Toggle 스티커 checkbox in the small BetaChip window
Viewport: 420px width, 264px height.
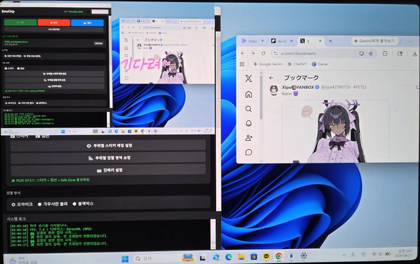pos(9,69)
